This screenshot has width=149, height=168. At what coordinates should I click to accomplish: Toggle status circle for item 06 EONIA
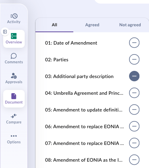(x=134, y=126)
